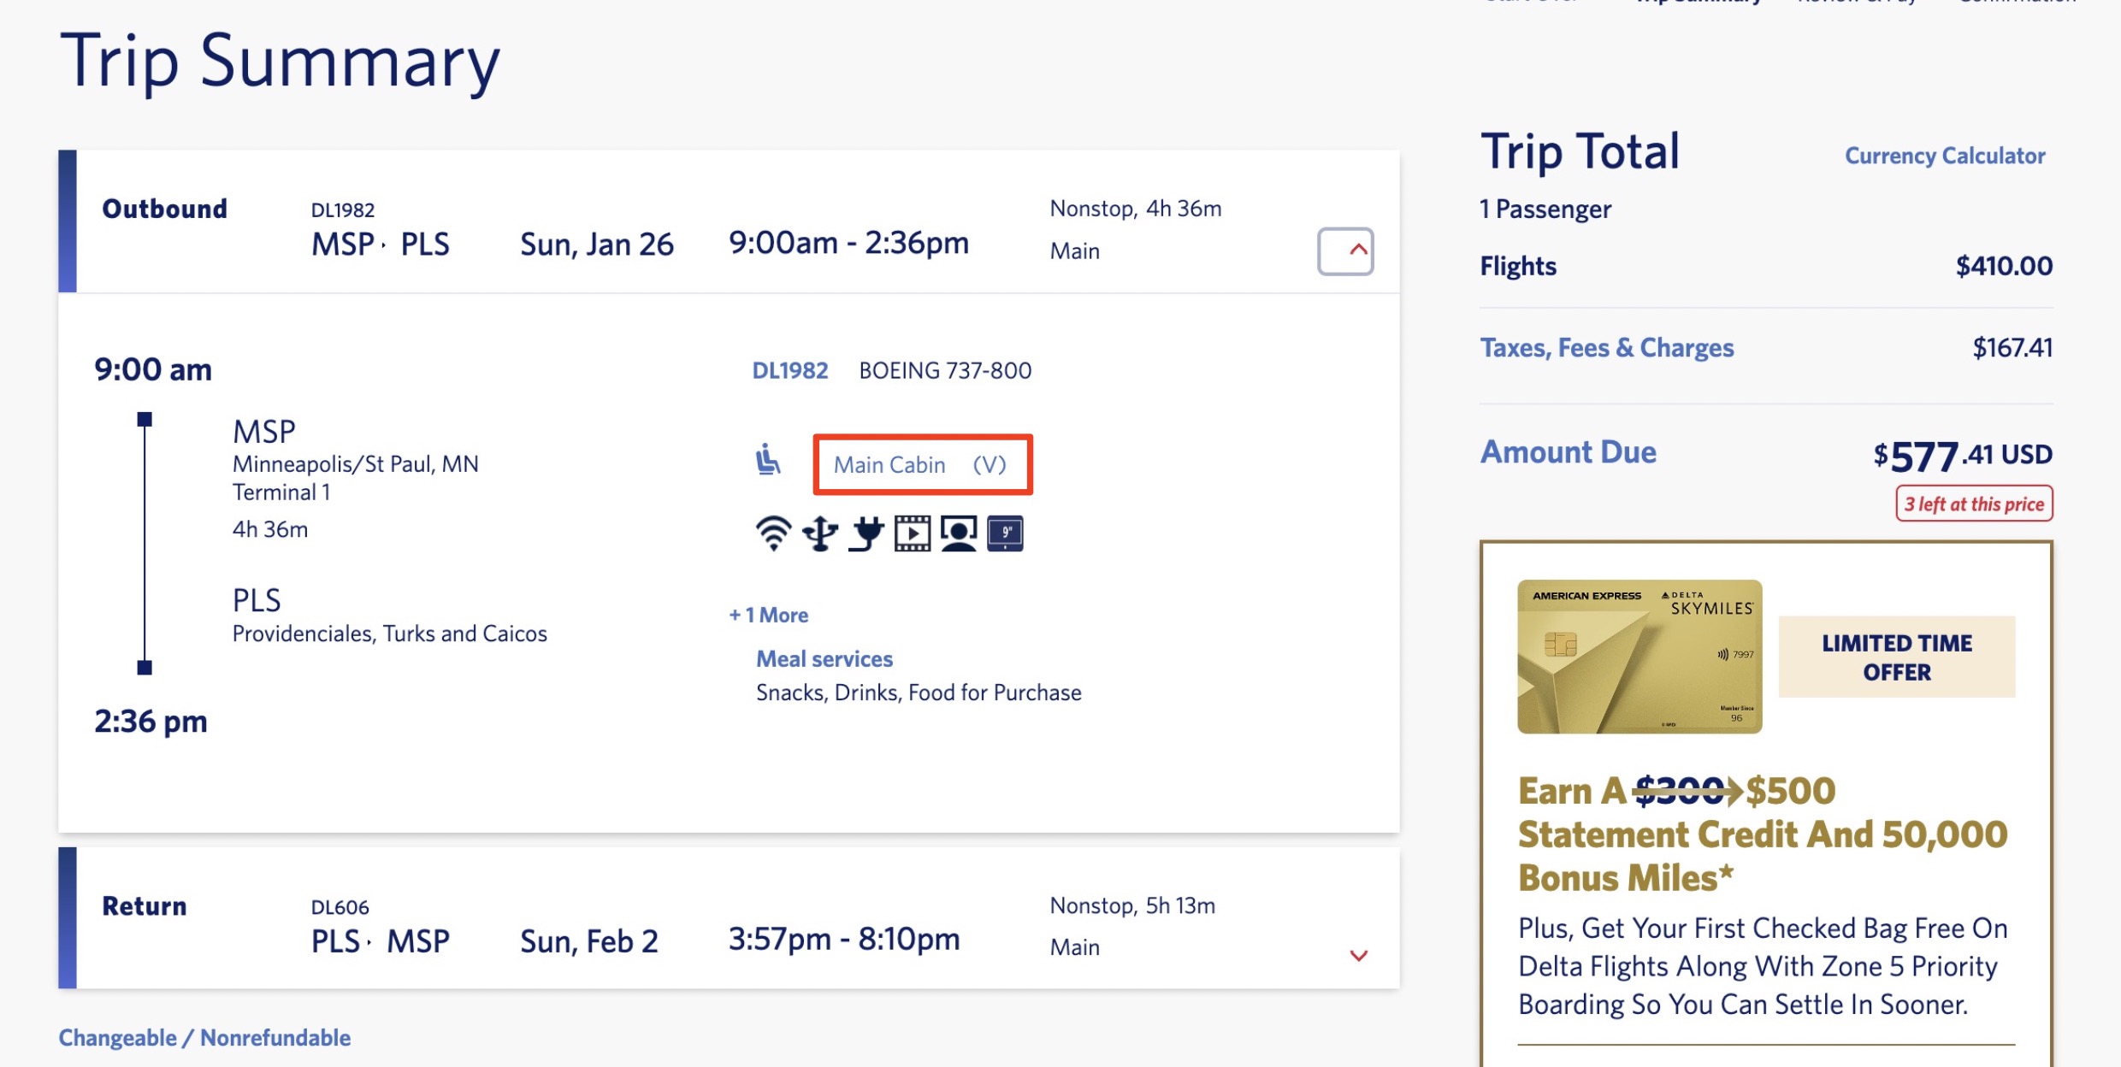Select the DL1982 flight number link

789,369
